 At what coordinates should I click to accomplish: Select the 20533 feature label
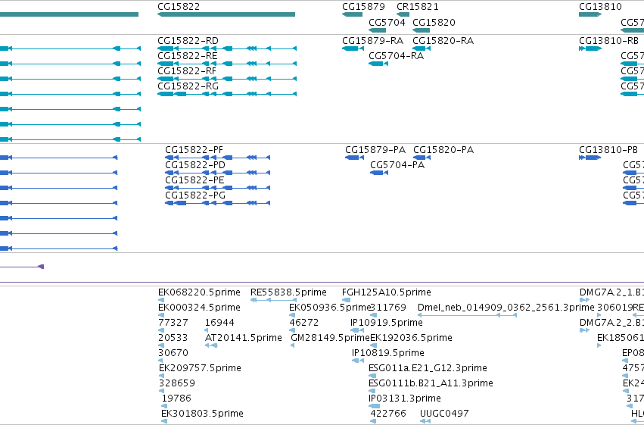click(x=173, y=338)
